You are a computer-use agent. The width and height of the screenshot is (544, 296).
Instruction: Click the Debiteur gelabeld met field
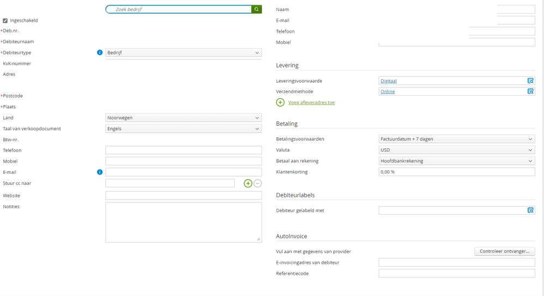coord(457,210)
